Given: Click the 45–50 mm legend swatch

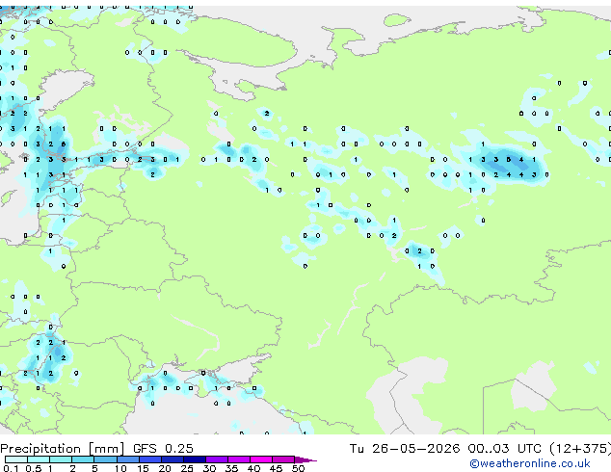Looking at the screenshot, I should point(283,459).
